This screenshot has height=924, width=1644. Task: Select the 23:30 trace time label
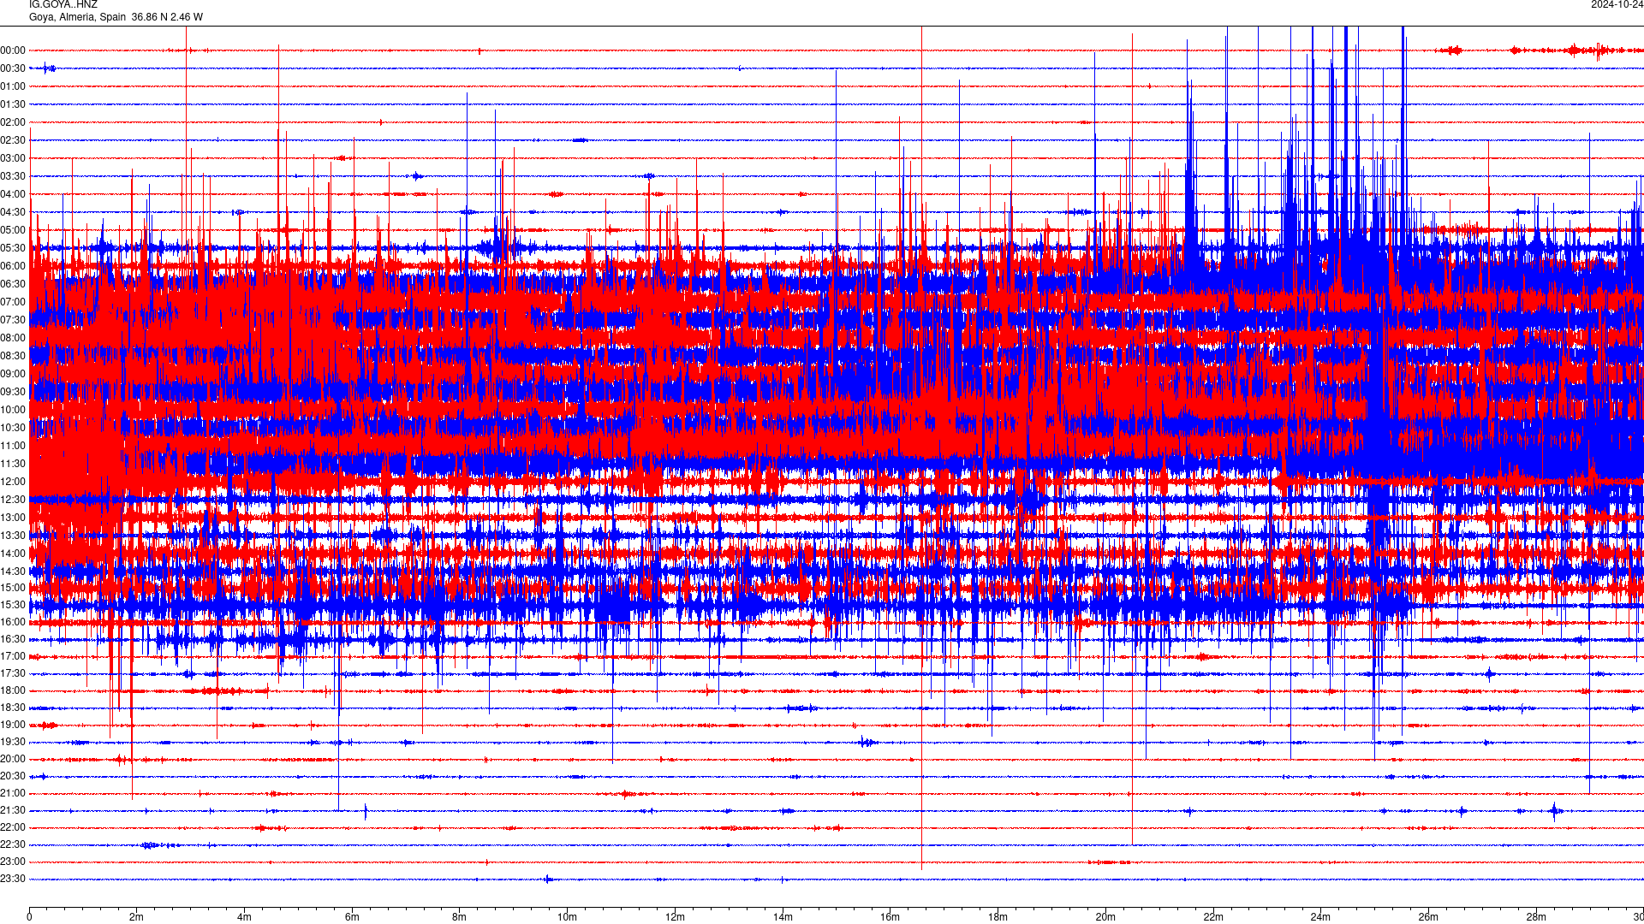13,879
